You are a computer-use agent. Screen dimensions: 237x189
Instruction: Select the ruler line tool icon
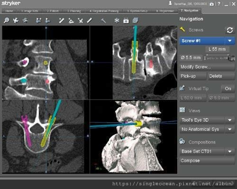(x=90, y=20)
